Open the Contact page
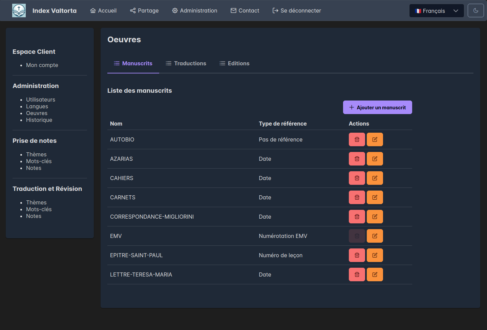Screen dimensions: 487x330 coord(245,11)
